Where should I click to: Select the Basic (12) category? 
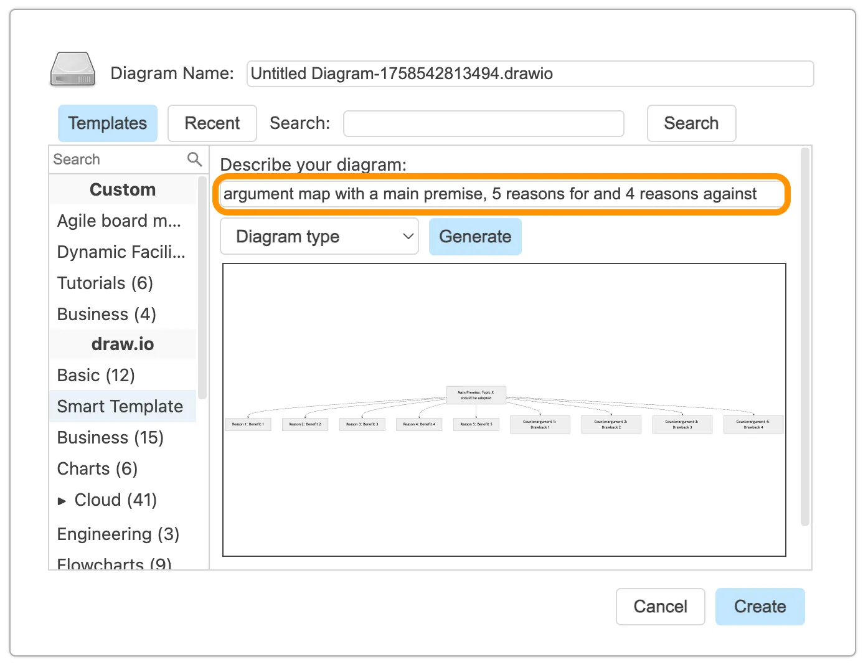(96, 376)
